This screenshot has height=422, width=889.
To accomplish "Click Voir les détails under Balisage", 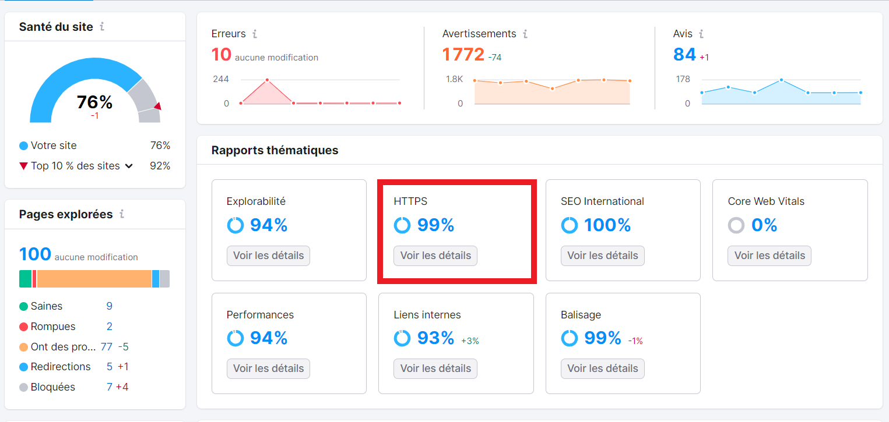I will pos(602,368).
